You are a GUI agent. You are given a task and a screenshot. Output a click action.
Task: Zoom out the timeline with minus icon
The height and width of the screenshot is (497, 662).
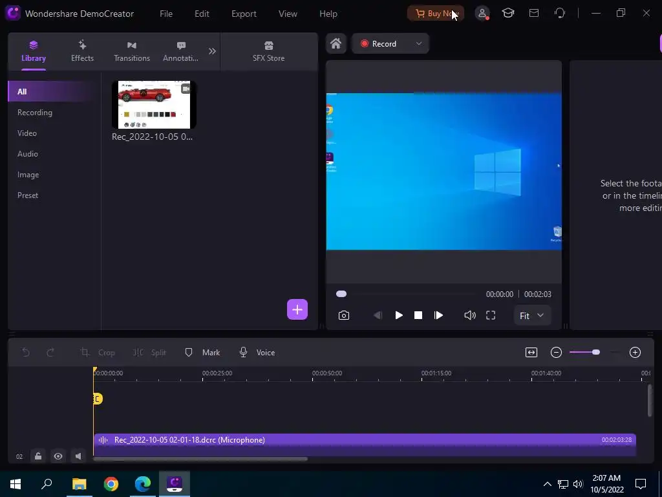pyautogui.click(x=556, y=352)
